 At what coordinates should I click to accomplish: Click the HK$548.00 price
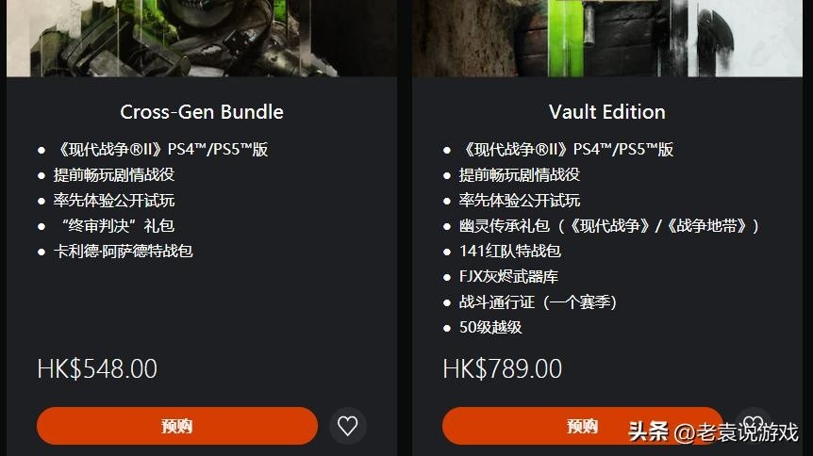[97, 369]
